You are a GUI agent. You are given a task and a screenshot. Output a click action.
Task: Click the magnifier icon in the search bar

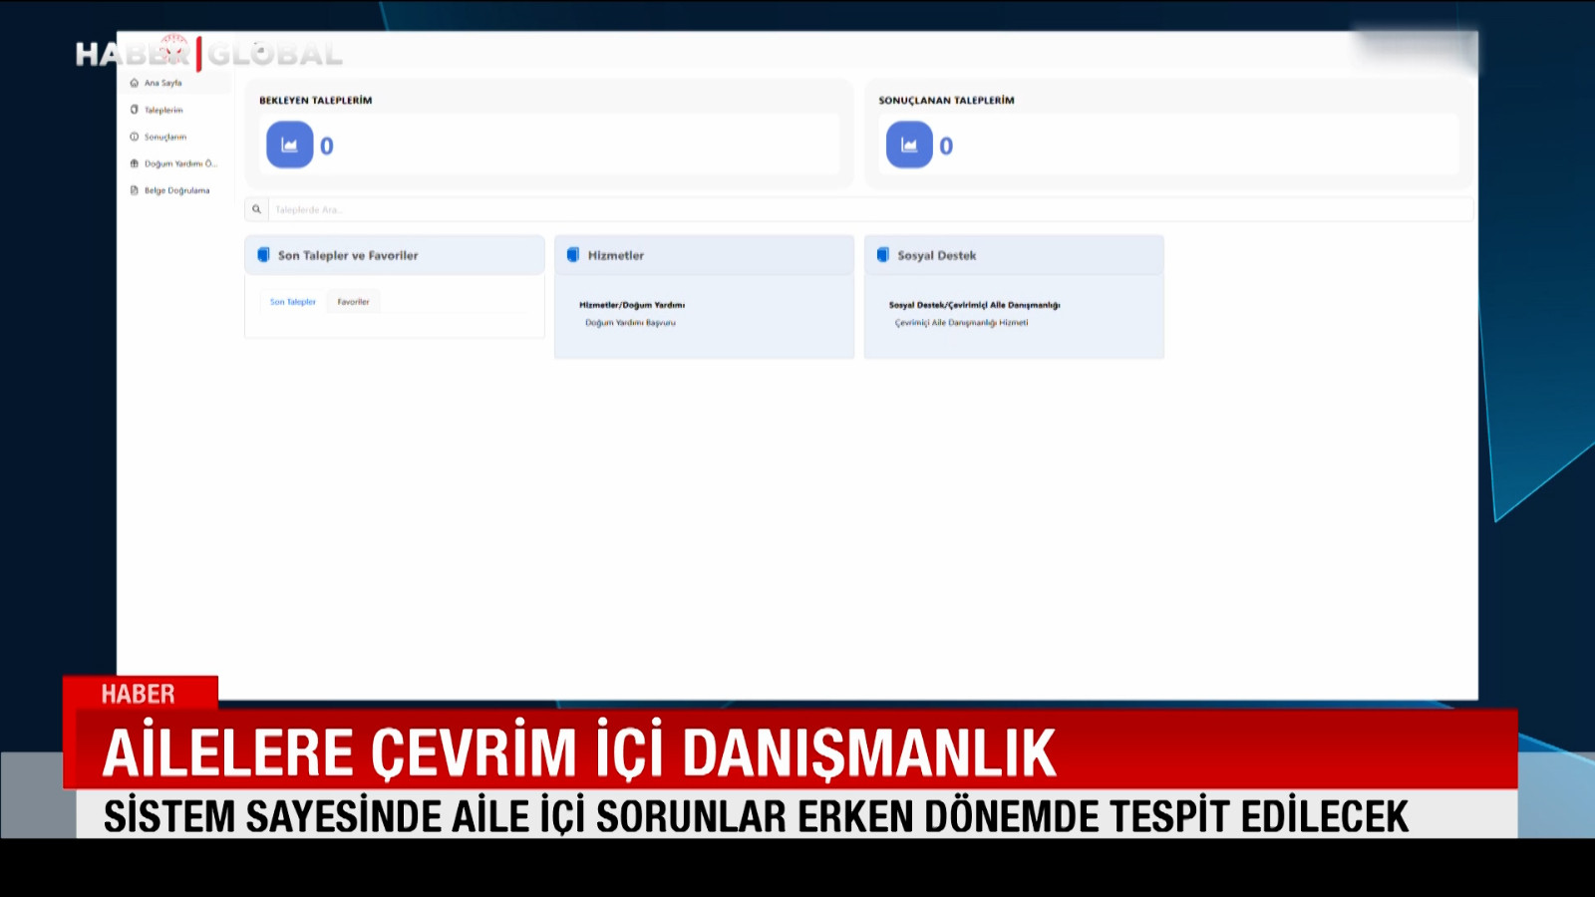[x=258, y=209]
